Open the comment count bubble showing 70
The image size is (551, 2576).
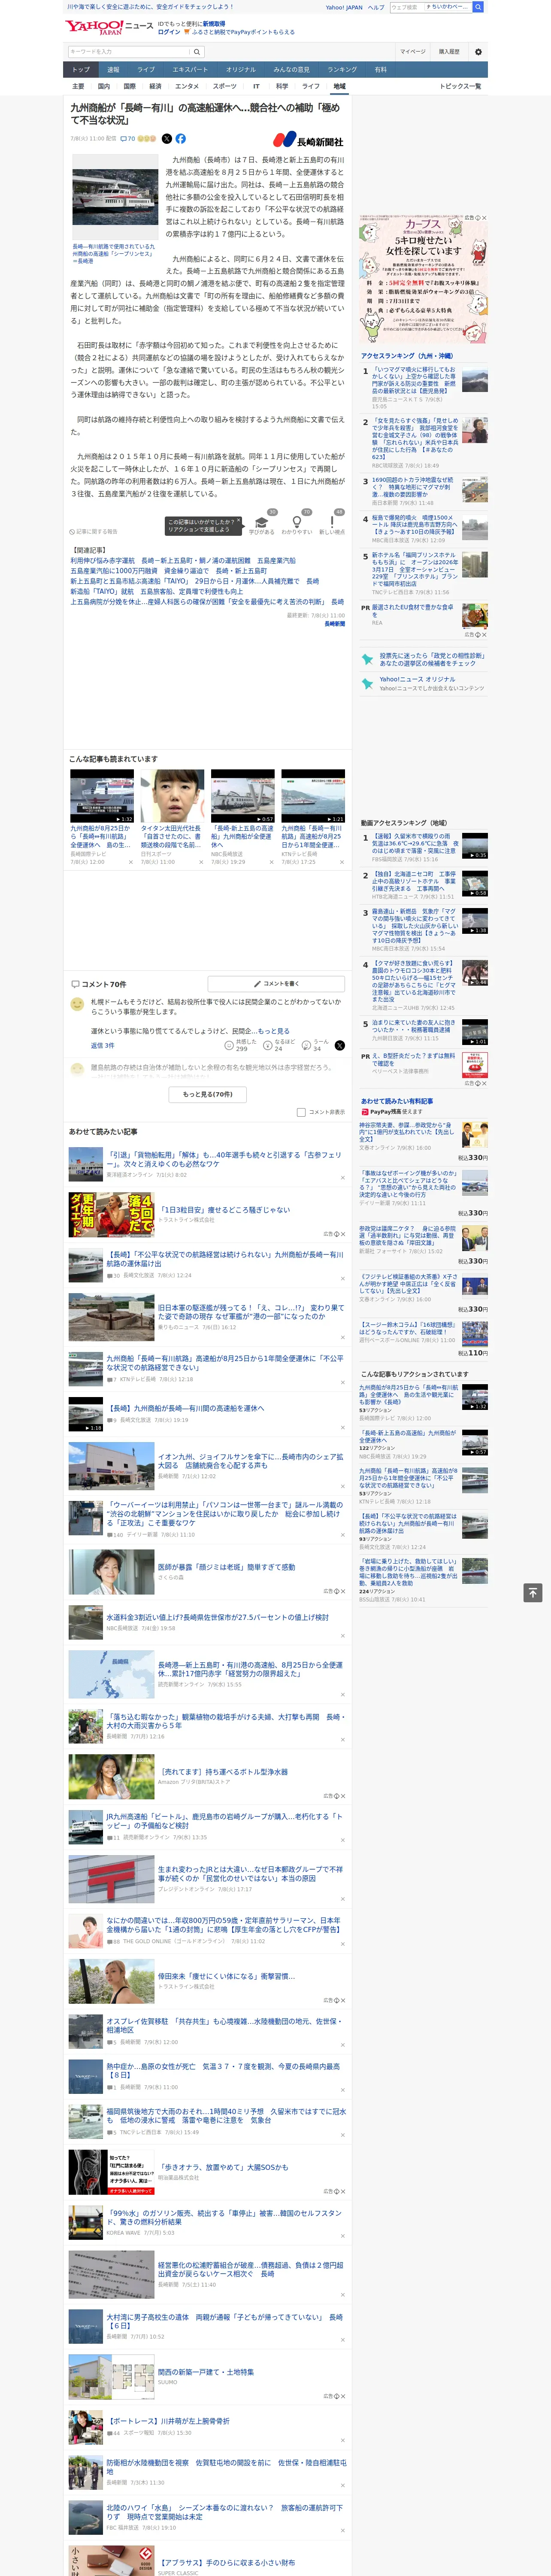(x=127, y=139)
